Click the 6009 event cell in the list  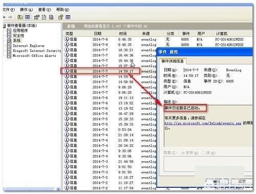[185, 45]
